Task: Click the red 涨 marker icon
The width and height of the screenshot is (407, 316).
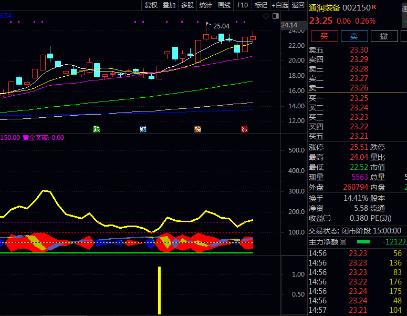Action: pos(244,129)
